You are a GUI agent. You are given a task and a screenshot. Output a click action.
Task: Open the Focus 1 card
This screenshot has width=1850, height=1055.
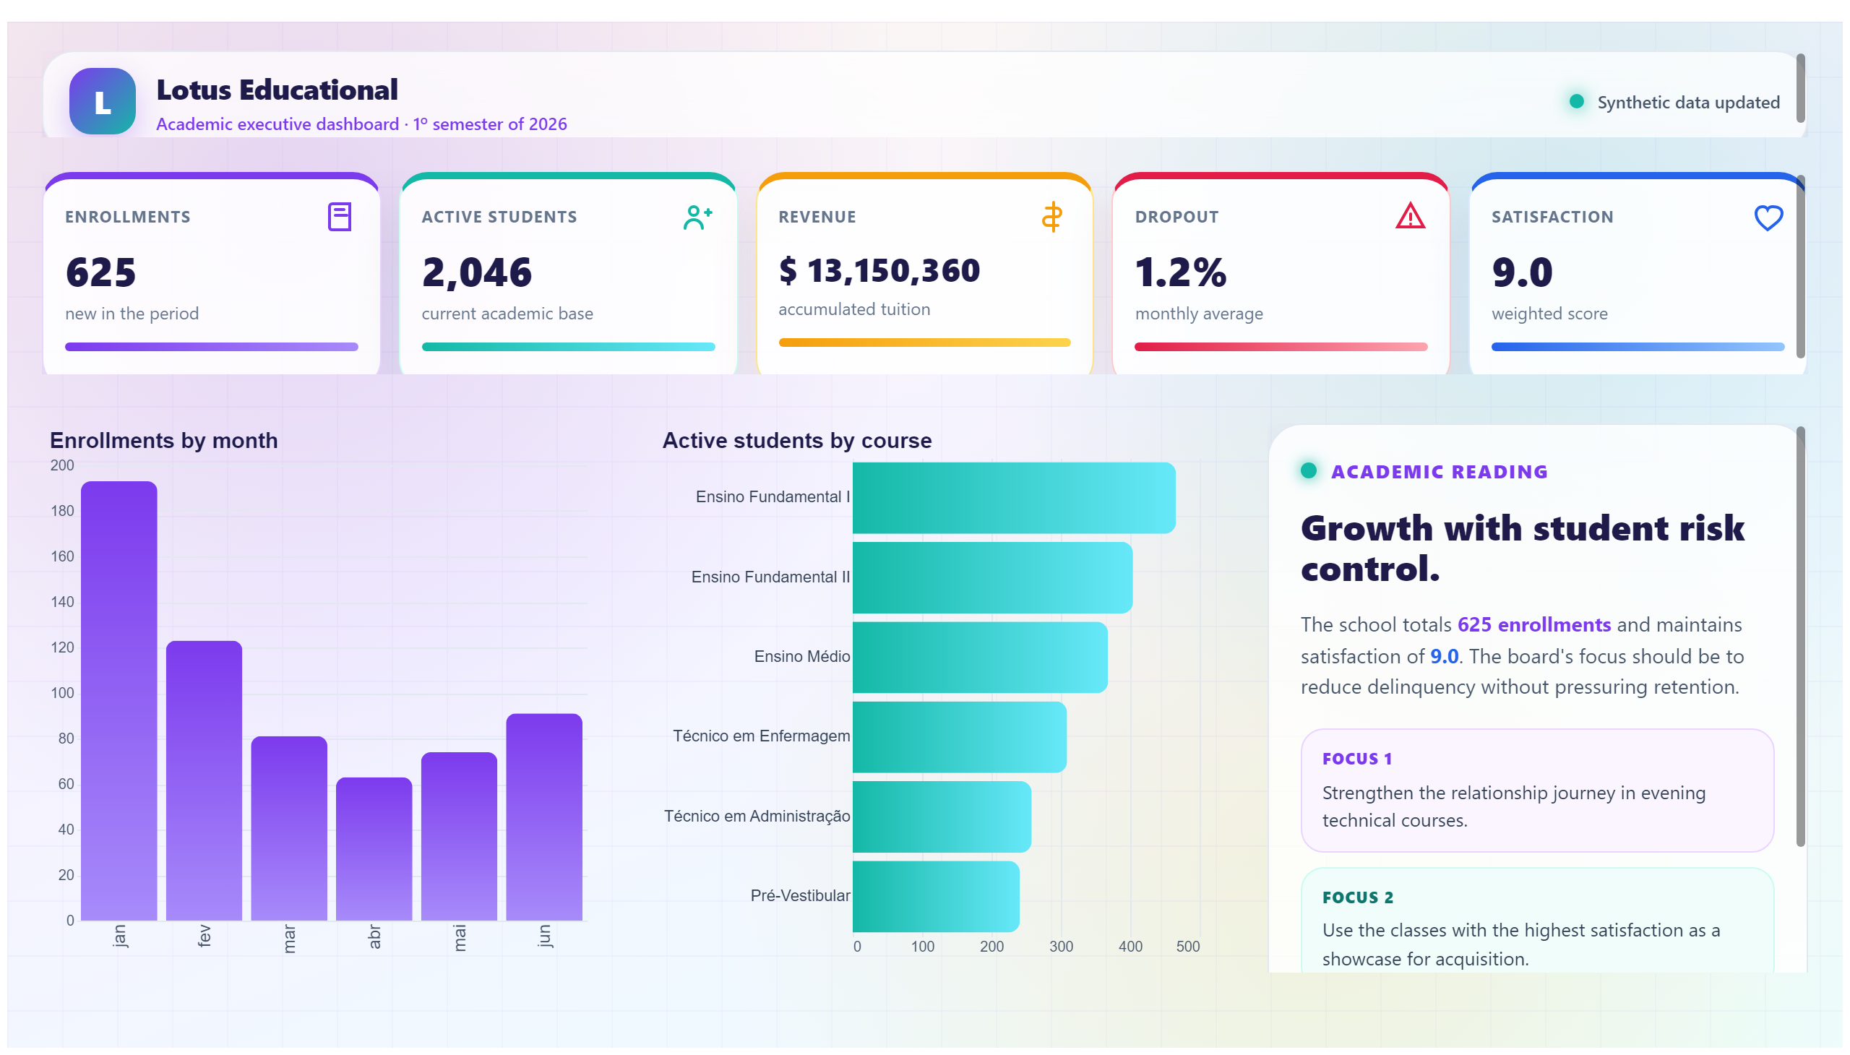pos(1537,791)
